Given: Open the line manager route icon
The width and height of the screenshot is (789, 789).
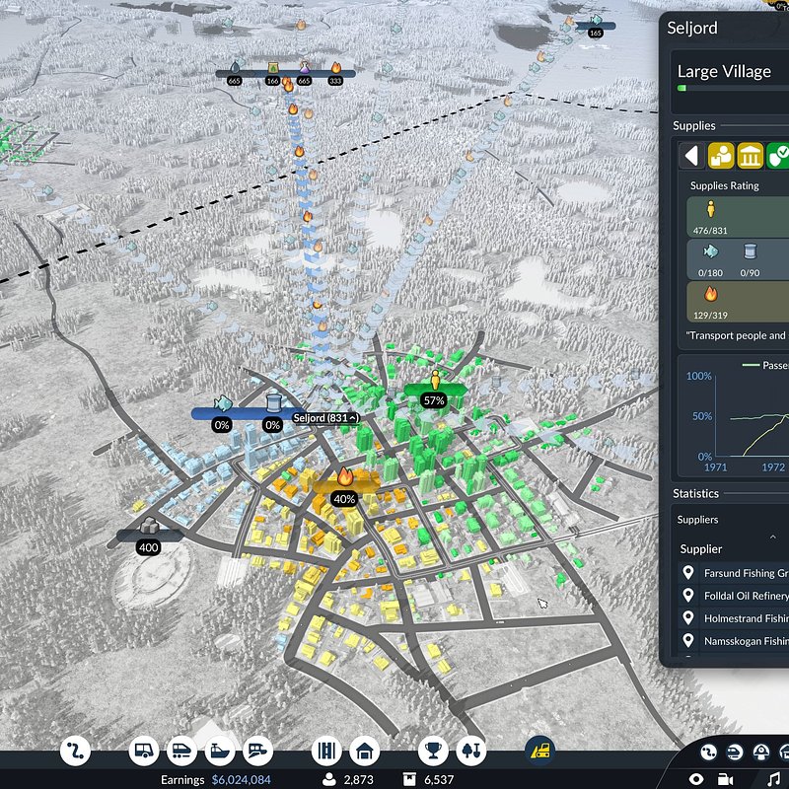Looking at the screenshot, I should pyautogui.click(x=76, y=752).
